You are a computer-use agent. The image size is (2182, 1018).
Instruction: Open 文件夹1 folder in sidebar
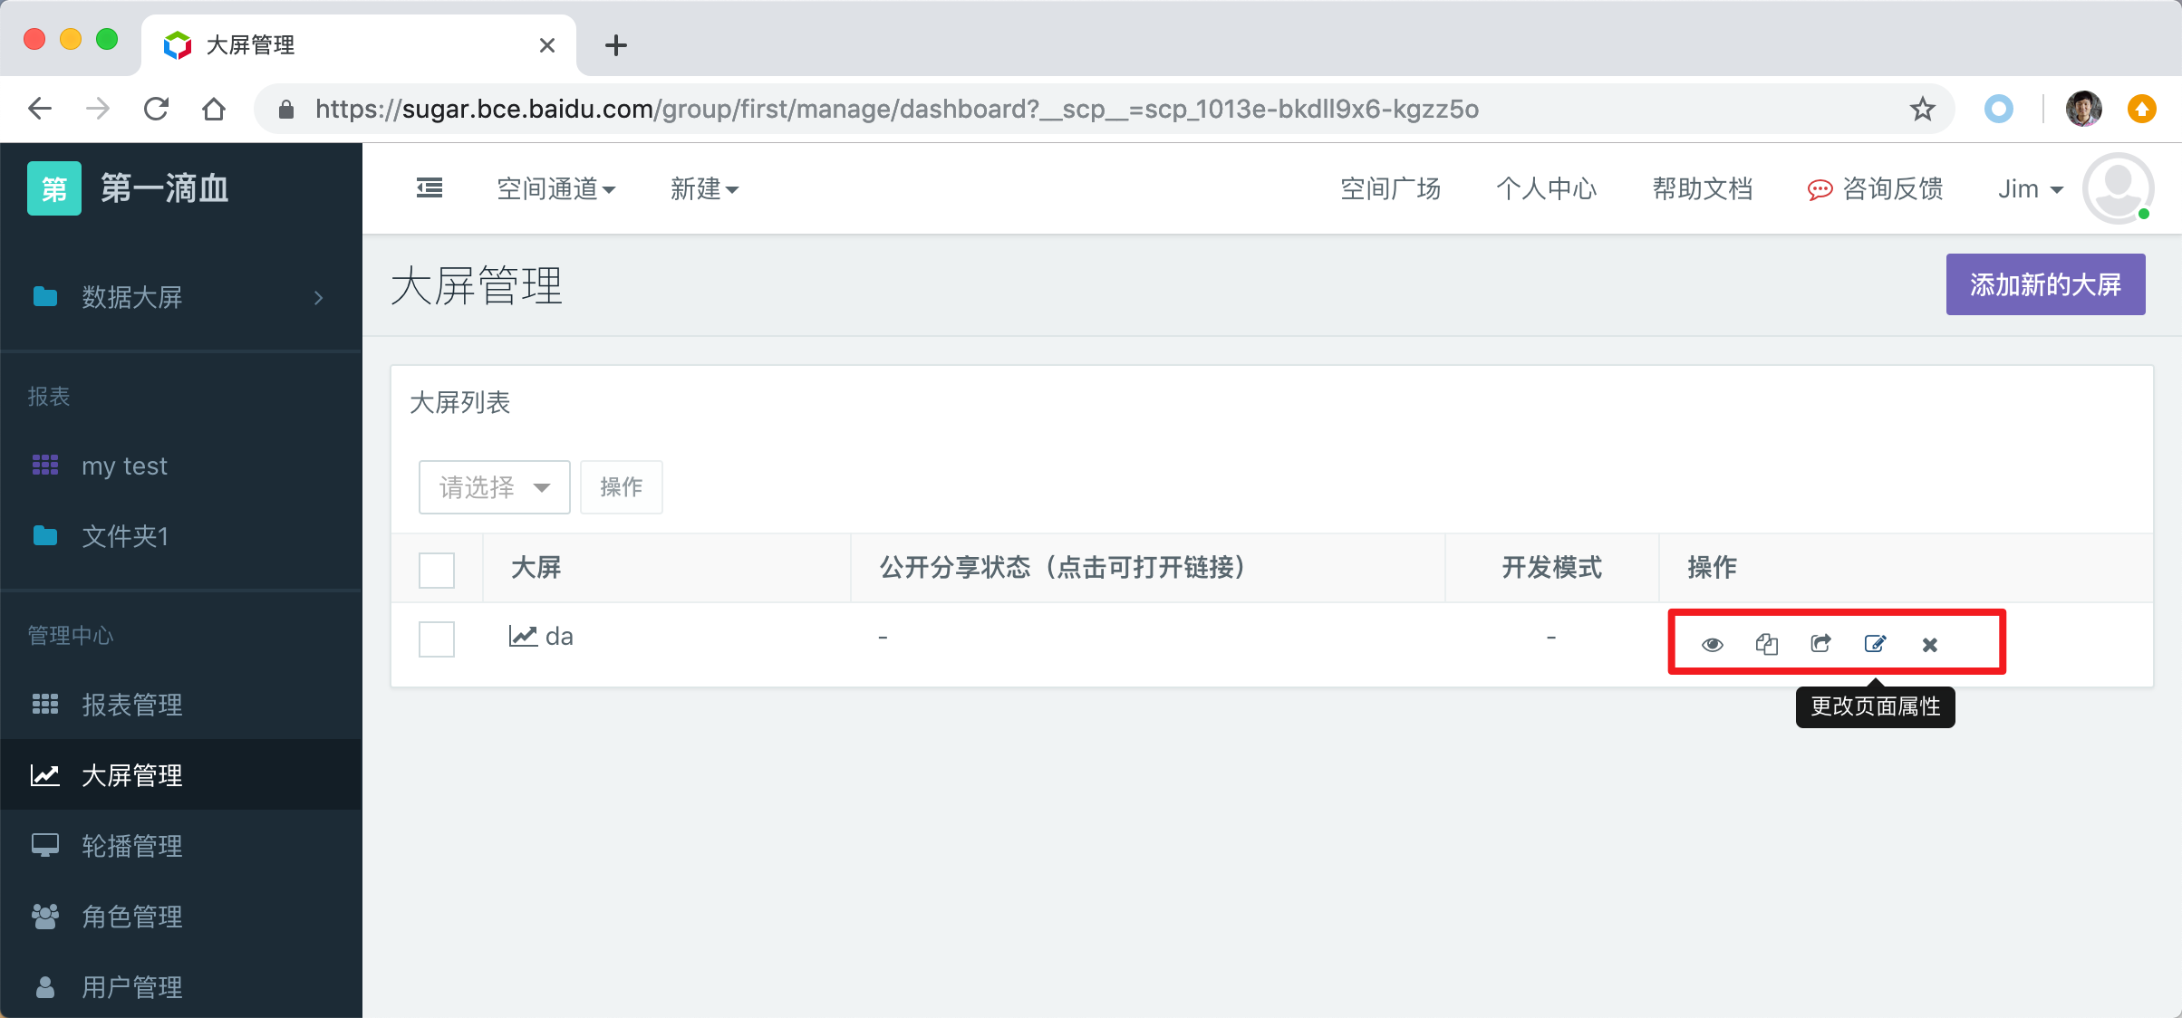click(x=125, y=536)
